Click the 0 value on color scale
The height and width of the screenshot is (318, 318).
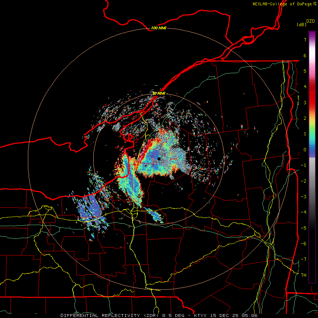(305, 150)
